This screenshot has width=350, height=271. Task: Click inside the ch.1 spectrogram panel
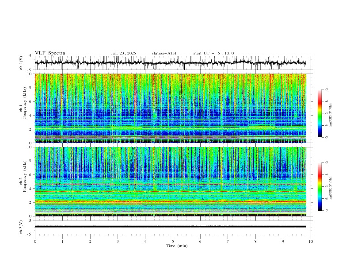pos(170,108)
